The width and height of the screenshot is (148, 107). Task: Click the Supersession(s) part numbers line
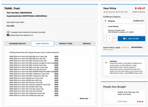[27, 16]
